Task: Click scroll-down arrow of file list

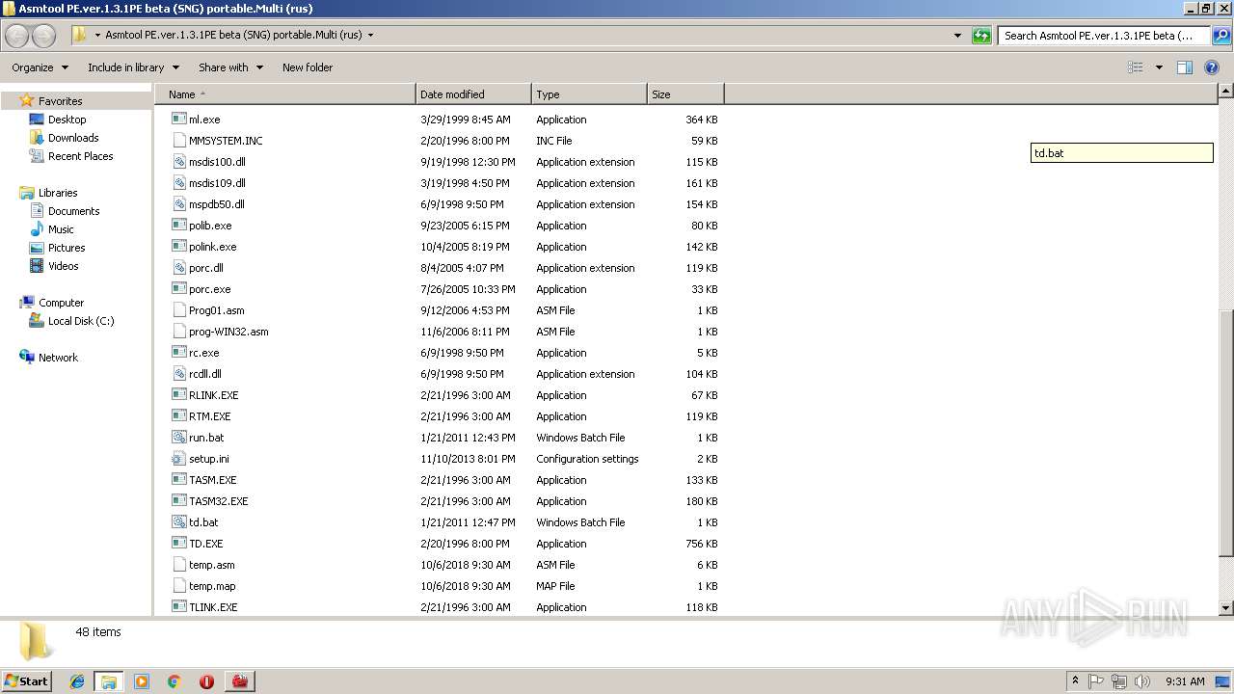Action: (1225, 607)
